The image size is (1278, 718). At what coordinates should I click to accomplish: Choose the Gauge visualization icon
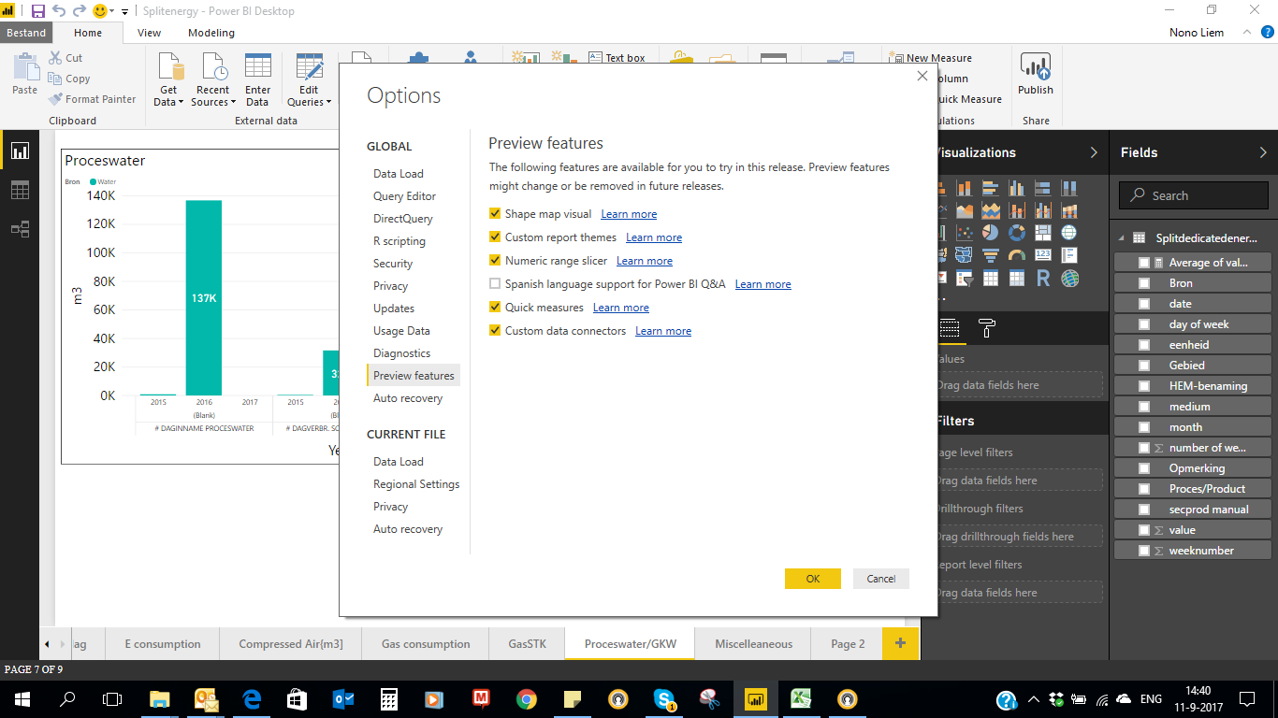point(1017,255)
